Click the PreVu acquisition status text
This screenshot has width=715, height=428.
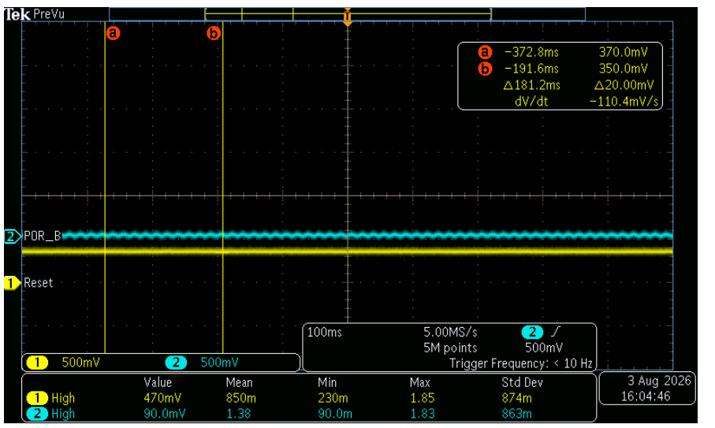[49, 14]
